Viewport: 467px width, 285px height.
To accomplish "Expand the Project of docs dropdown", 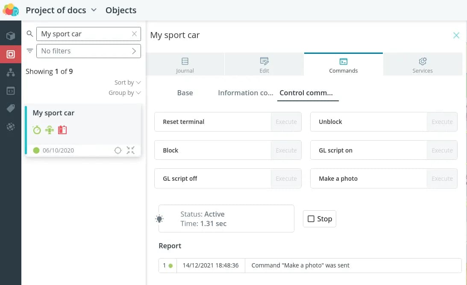I will [94, 10].
